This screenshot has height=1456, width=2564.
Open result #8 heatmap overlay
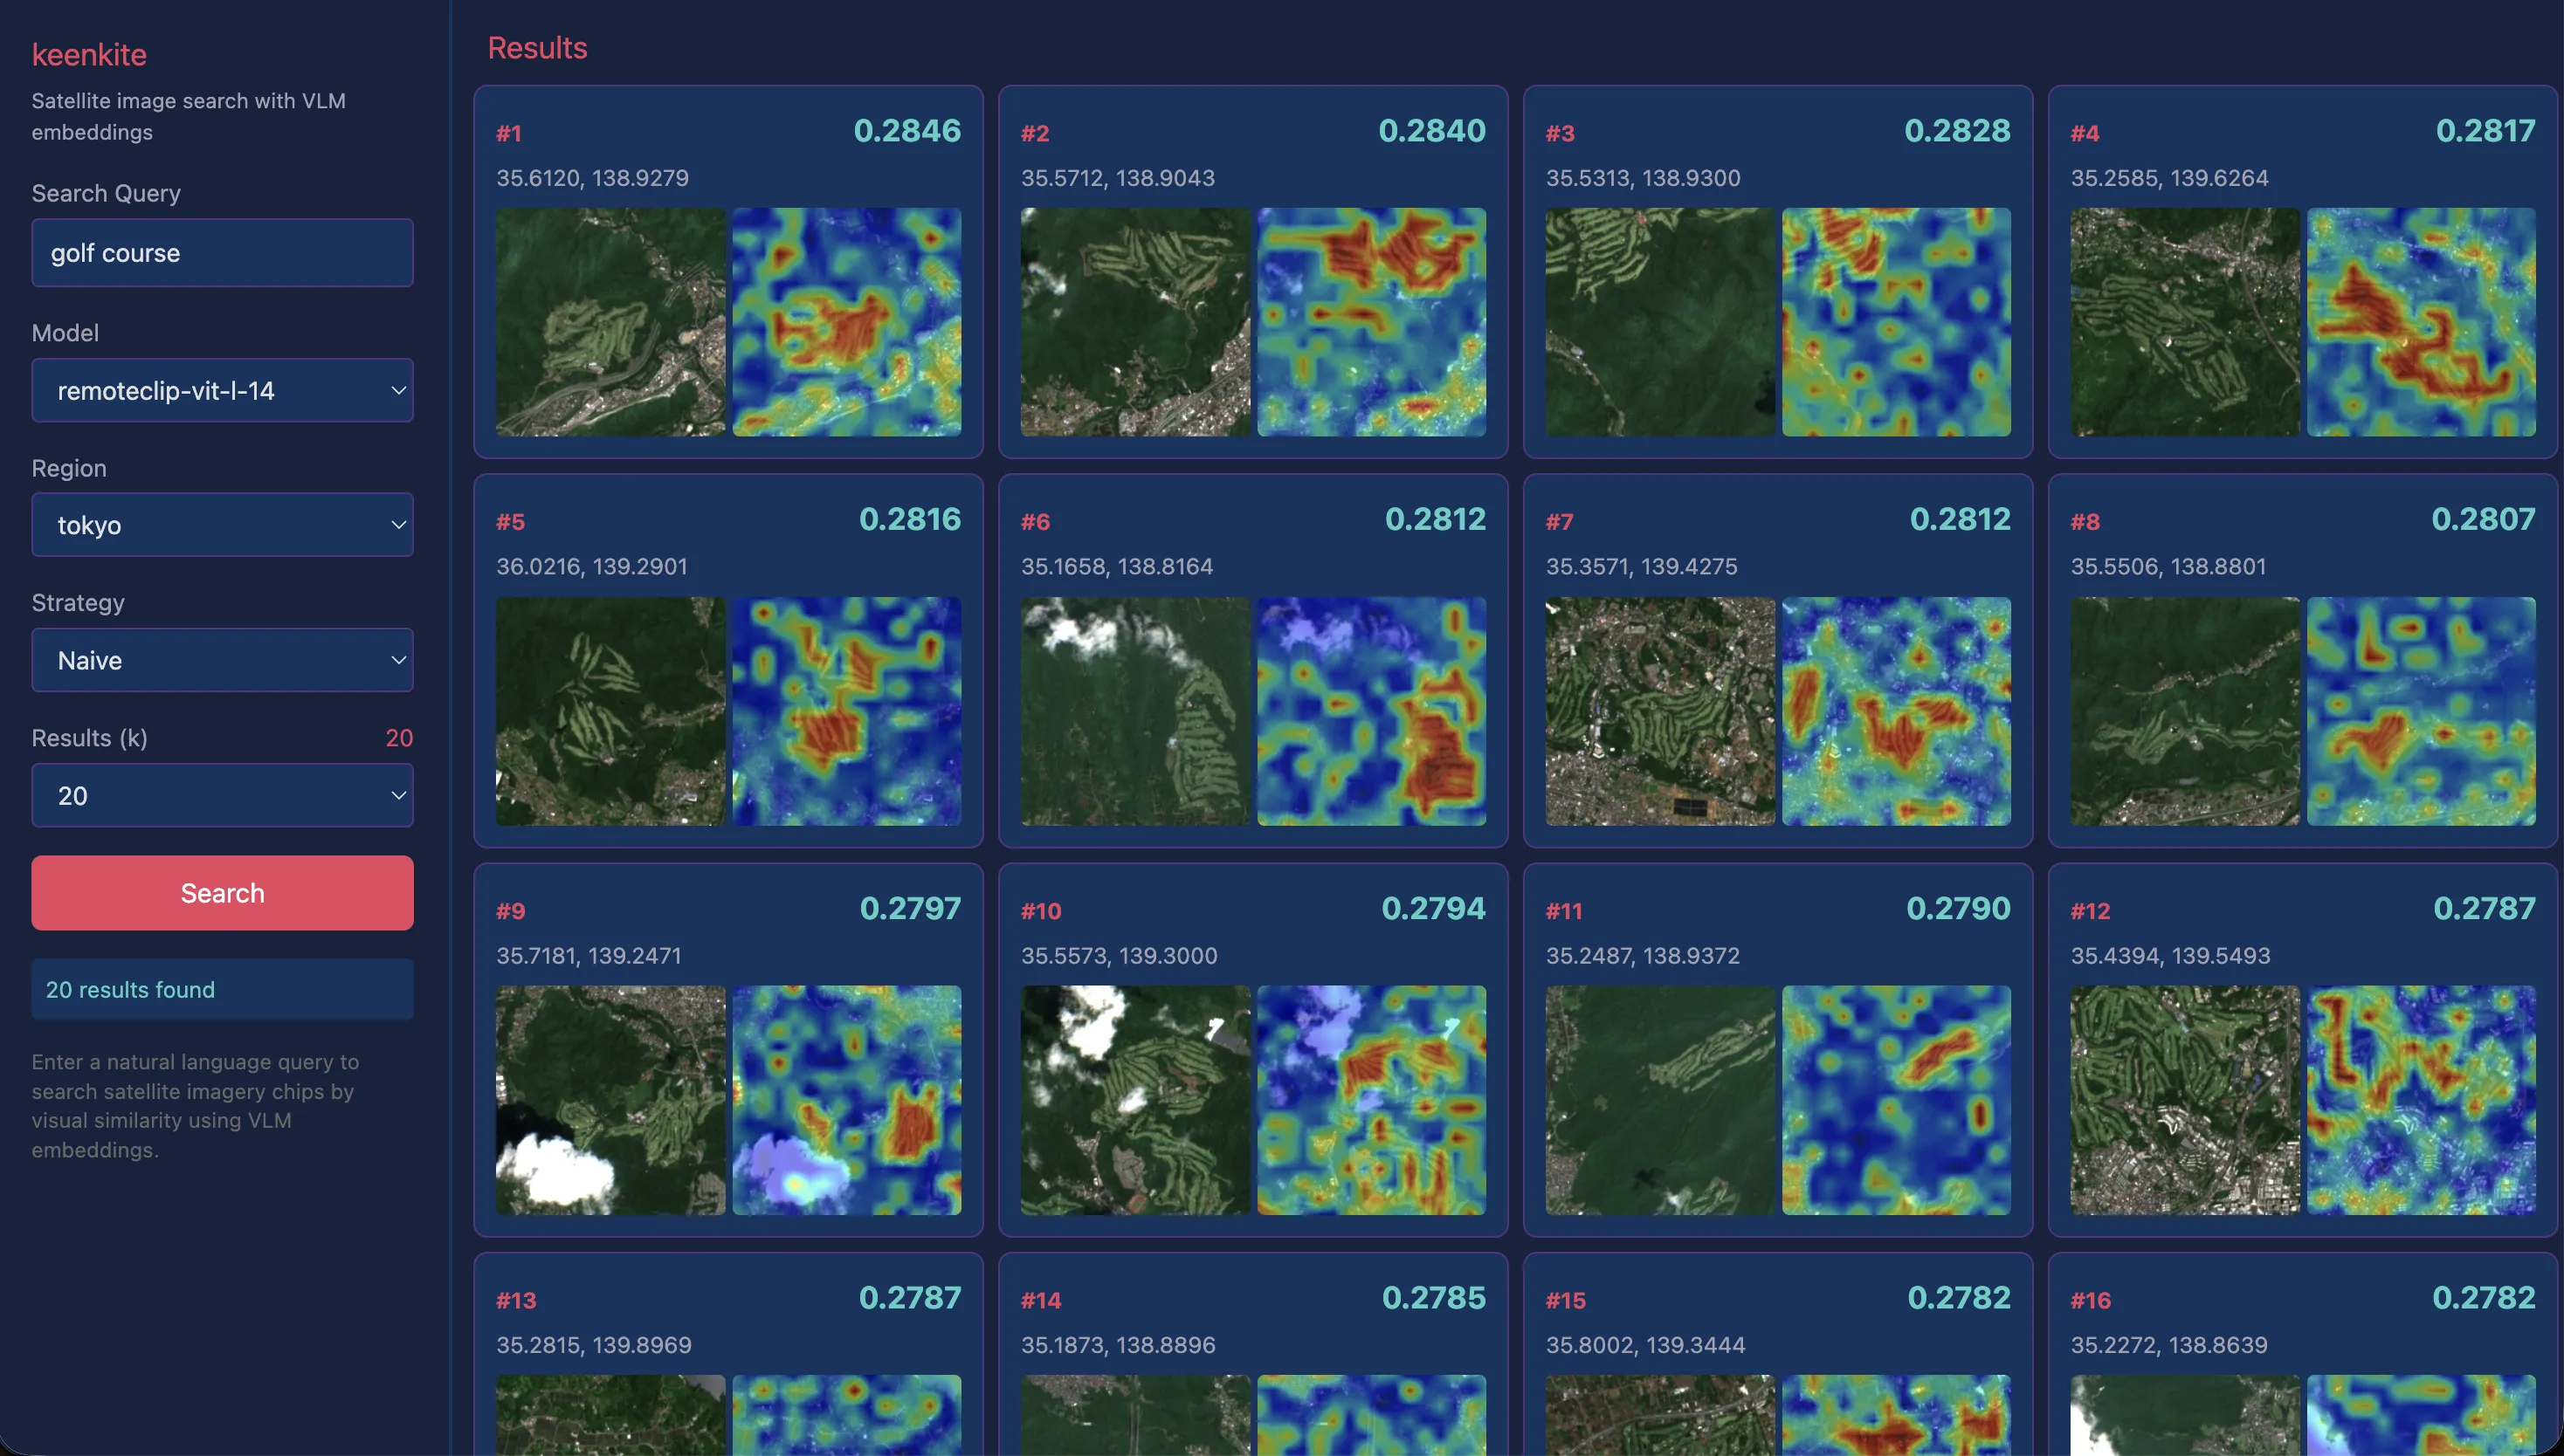click(2421, 711)
